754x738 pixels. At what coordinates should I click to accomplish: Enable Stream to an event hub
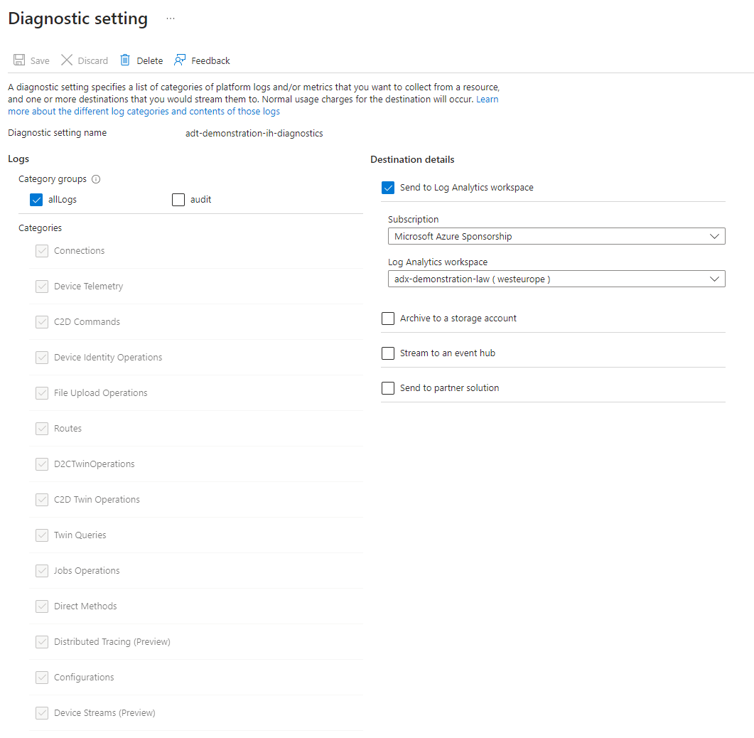(388, 353)
